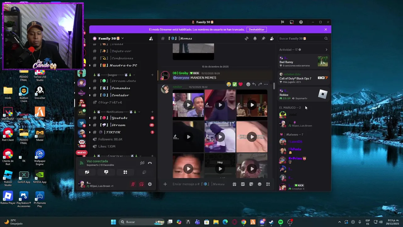403x227 pixels.
Task: Share your screen from voice panel
Action: click(x=106, y=172)
